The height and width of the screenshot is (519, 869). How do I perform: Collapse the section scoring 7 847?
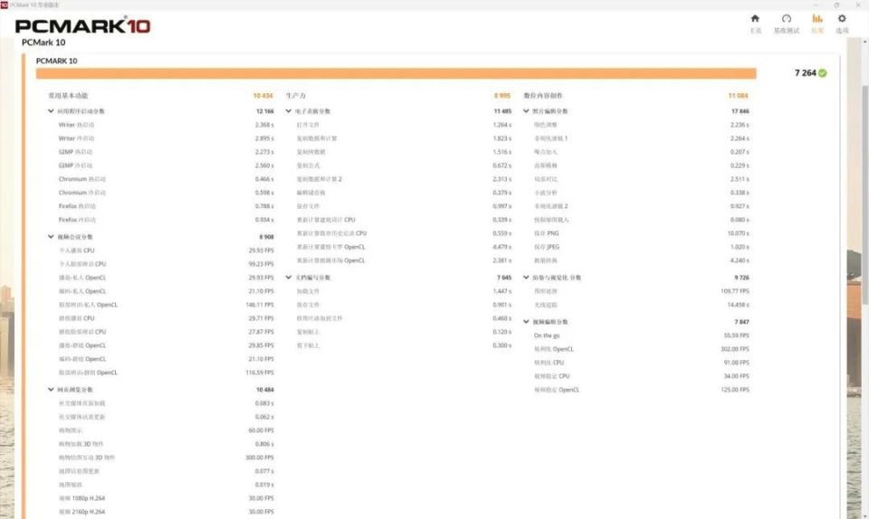click(x=526, y=322)
